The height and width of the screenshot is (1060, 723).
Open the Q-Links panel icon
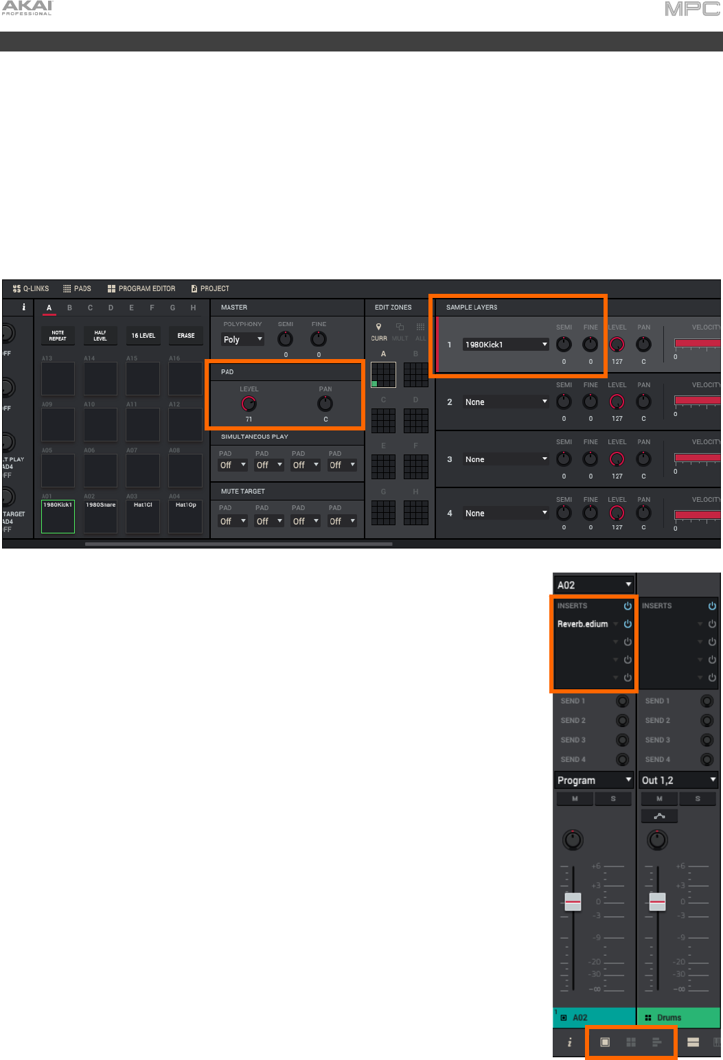[x=17, y=289]
